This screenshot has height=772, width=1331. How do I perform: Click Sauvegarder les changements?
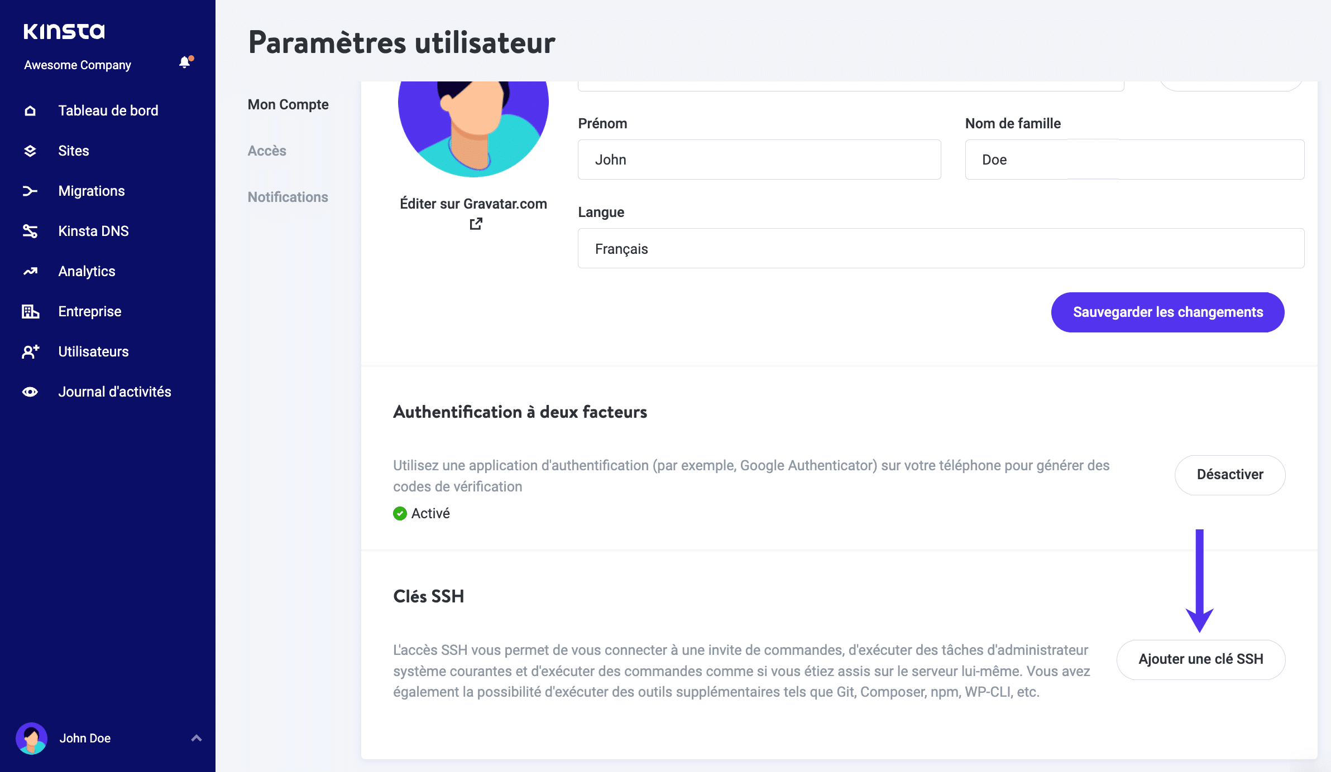tap(1167, 312)
